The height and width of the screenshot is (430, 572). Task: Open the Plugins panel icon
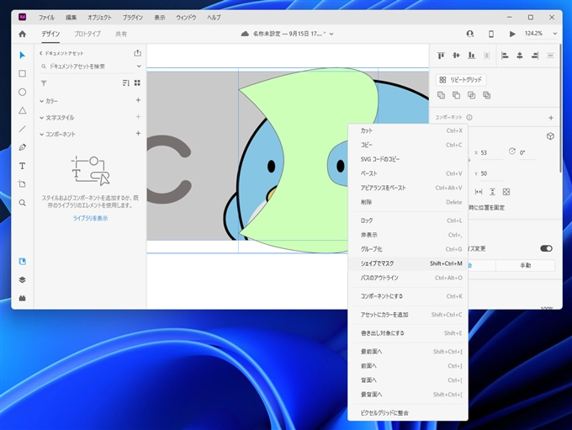pyautogui.click(x=22, y=298)
